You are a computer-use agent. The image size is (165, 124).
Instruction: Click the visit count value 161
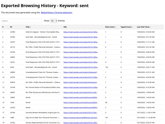(107, 118)
